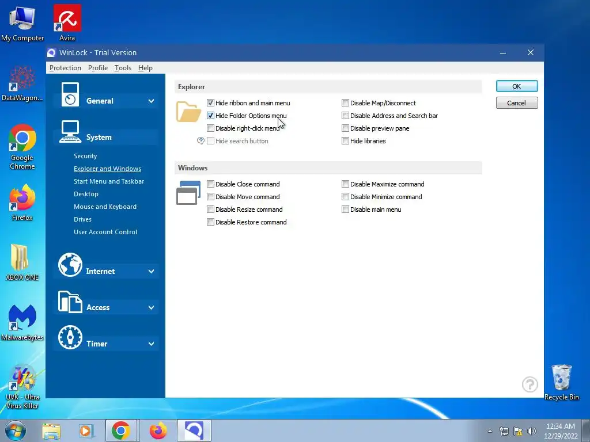Expand the Access section chevron

pyautogui.click(x=152, y=307)
